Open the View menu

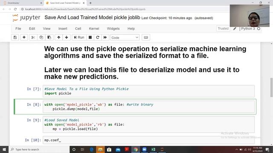point(46,28)
